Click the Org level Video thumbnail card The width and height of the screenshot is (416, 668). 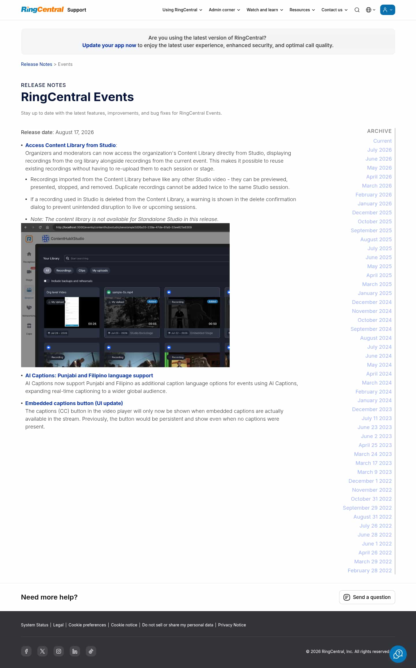pyautogui.click(x=72, y=312)
